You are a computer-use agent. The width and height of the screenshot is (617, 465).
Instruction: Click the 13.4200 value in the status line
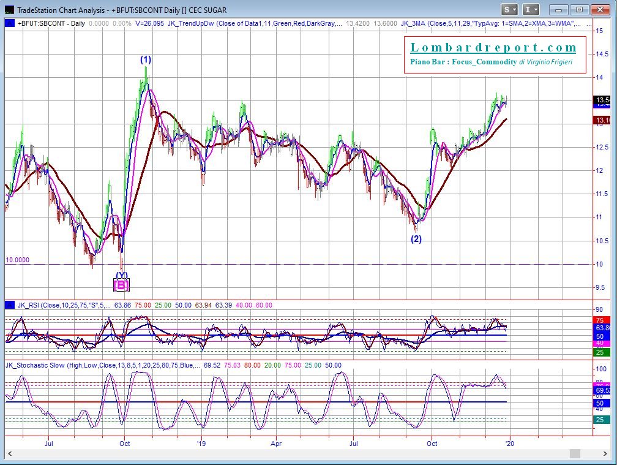(x=357, y=24)
